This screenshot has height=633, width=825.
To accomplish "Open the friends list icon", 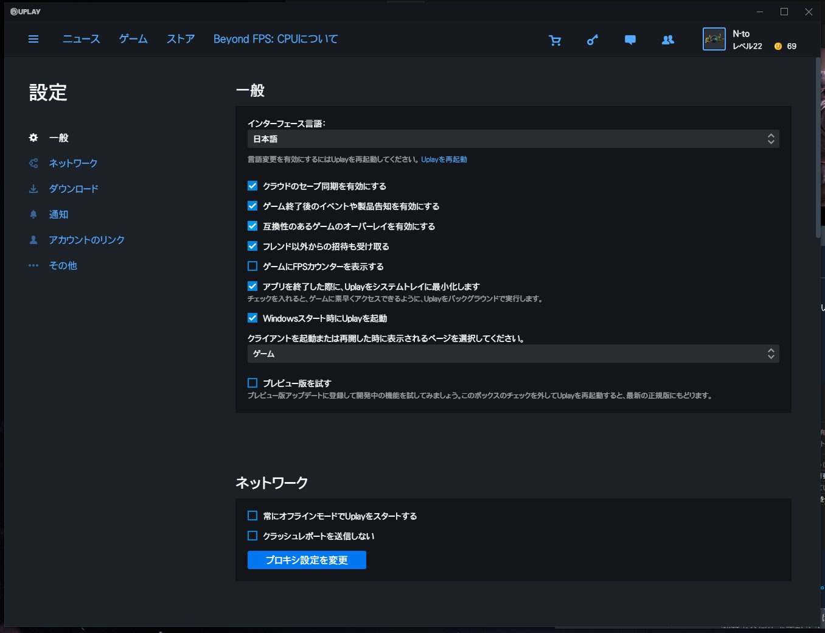I will [668, 40].
